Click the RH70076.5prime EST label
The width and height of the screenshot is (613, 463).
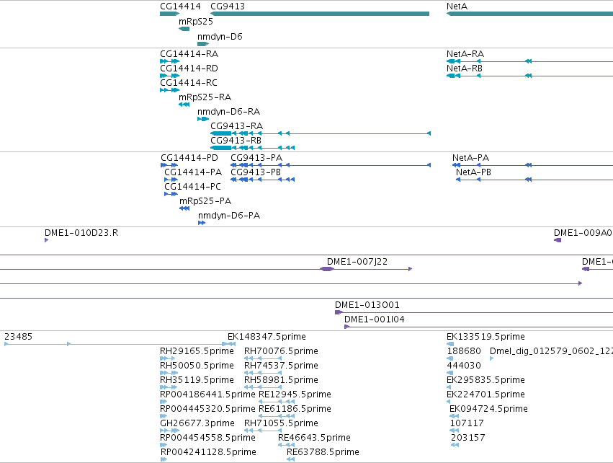(281, 351)
